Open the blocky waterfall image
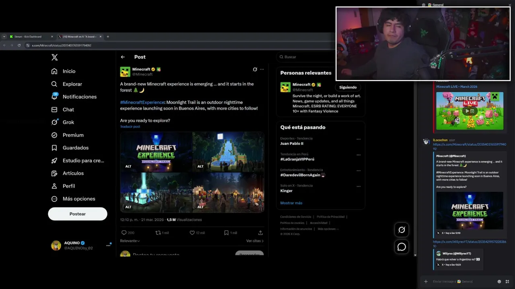This screenshot has height=289, width=515. (229, 151)
